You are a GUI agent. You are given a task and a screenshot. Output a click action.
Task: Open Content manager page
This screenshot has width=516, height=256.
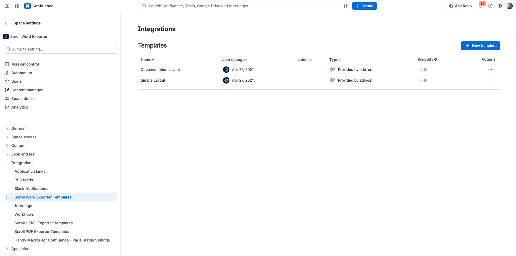27,90
